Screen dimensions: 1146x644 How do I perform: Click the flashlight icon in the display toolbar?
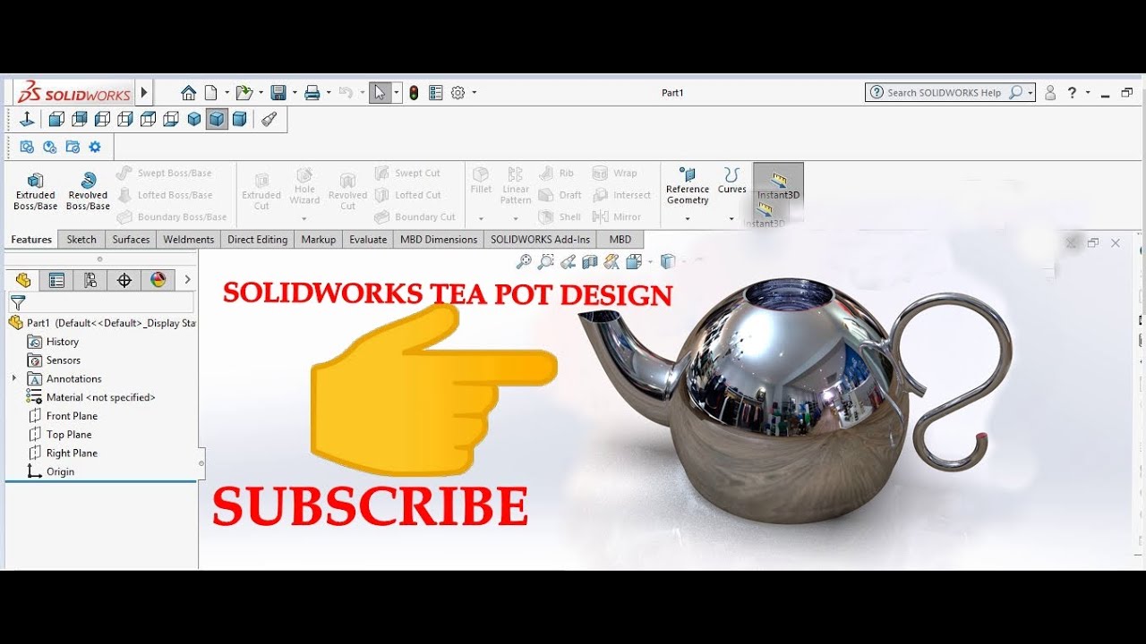point(269,119)
